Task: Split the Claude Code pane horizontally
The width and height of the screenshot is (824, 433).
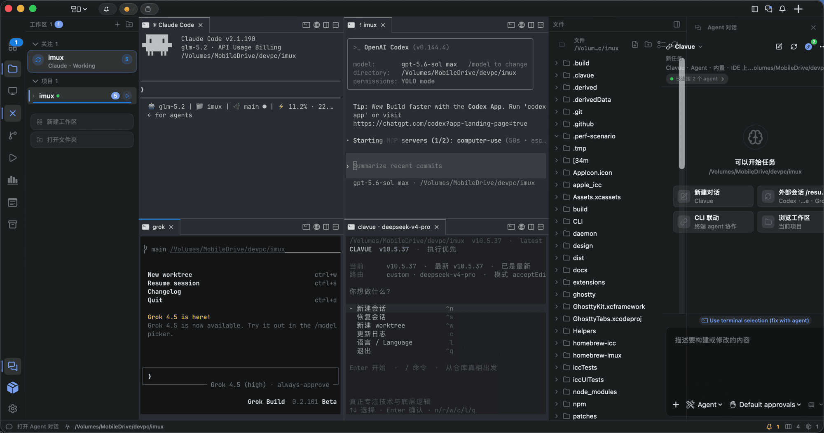Action: tap(336, 25)
